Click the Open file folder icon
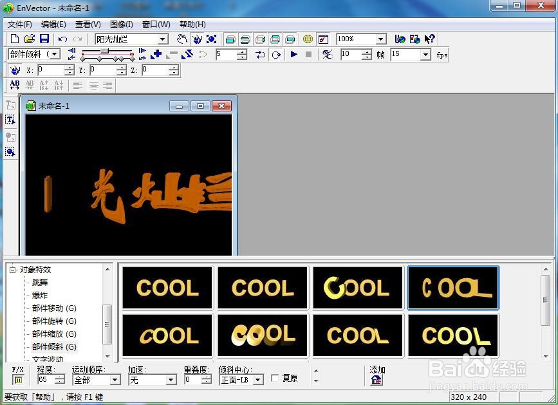 click(x=29, y=39)
